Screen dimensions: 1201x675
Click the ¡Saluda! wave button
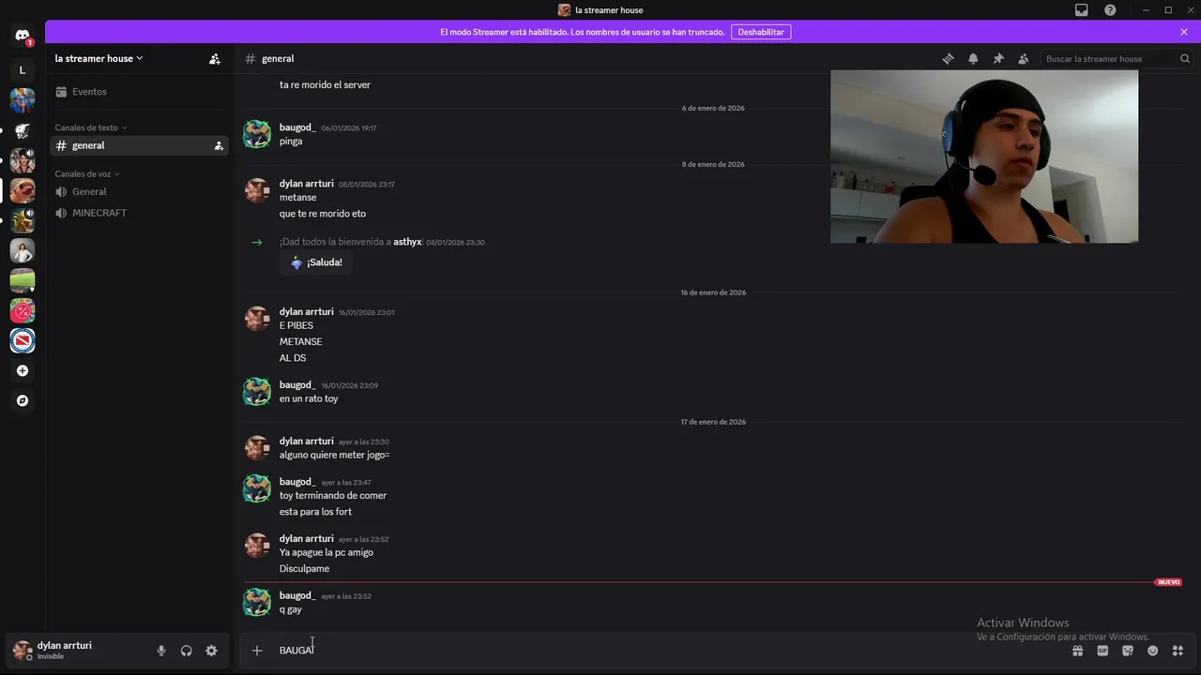316,262
